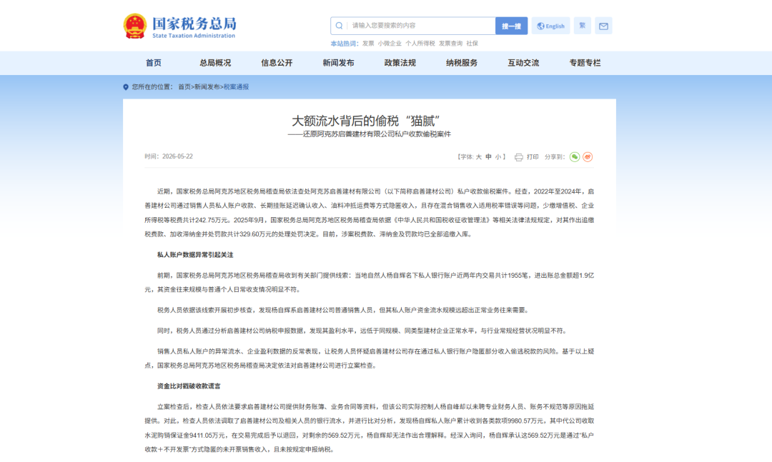This screenshot has height=462, width=772.
Task: Click the location pin icon in breadcrumb
Action: pos(126,87)
